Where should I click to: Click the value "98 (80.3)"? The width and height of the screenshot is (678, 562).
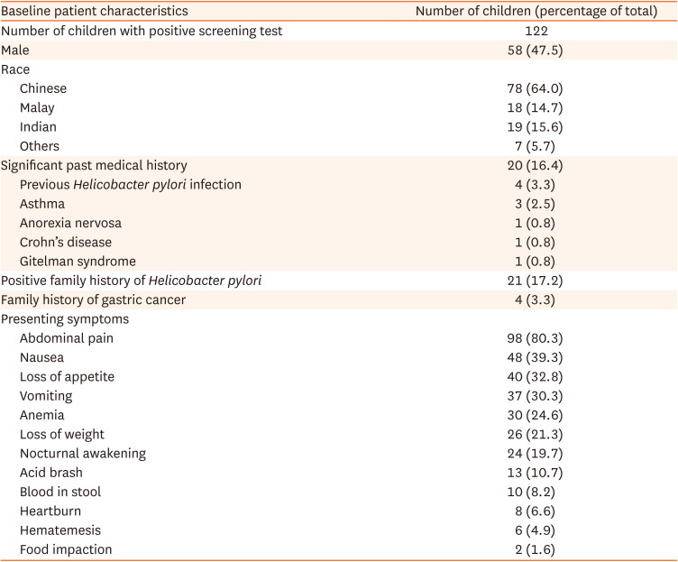point(536,338)
